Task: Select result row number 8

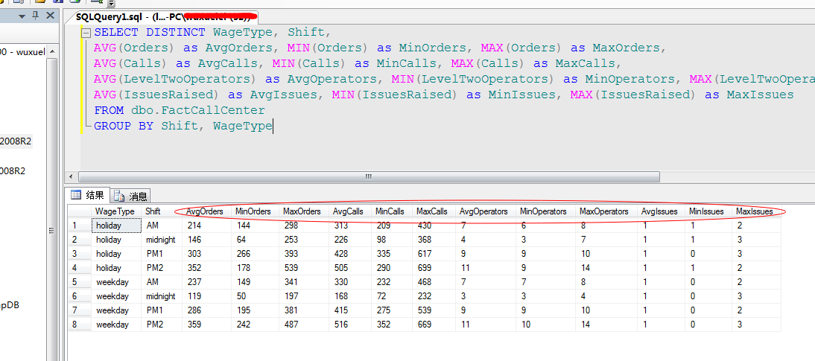Action: click(80, 324)
